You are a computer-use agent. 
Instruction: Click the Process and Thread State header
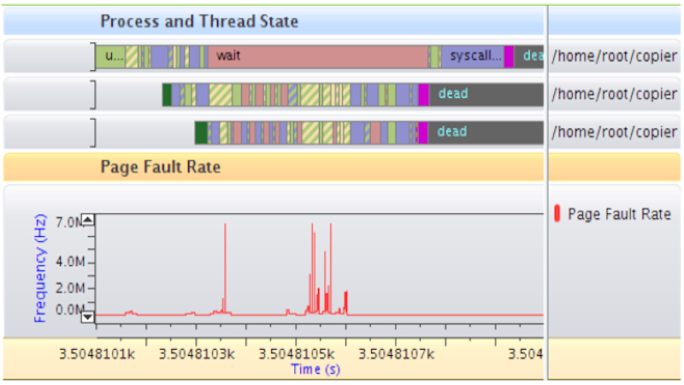click(199, 21)
